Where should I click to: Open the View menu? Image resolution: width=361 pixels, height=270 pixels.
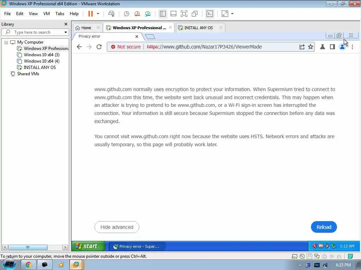(33, 14)
